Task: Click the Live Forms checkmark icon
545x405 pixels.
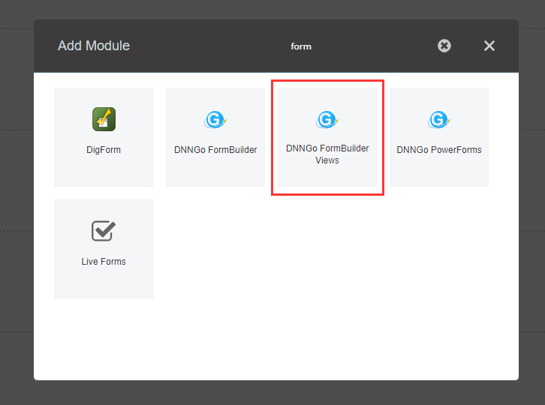Action: tap(104, 231)
